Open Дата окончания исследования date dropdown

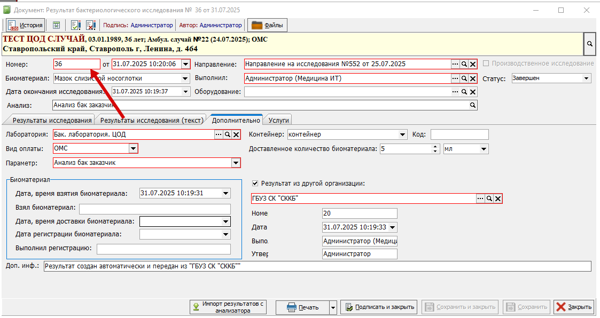pyautogui.click(x=185, y=92)
